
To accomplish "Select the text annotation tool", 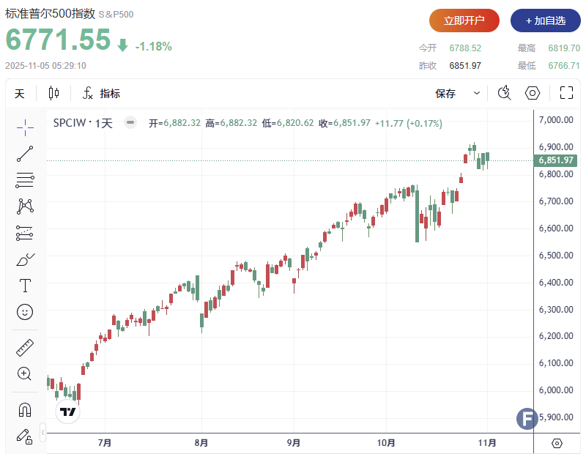I will click(x=25, y=286).
